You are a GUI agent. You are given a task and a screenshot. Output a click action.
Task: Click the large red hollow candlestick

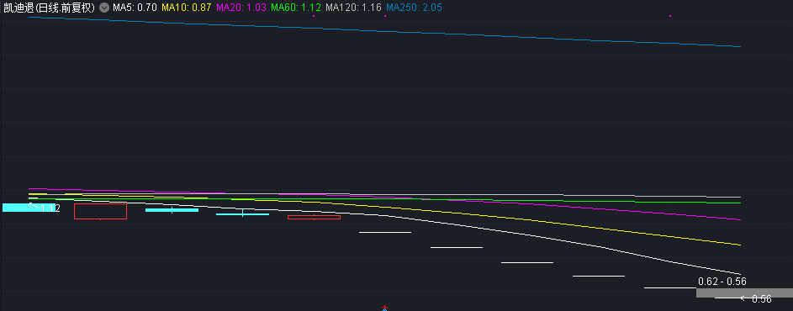point(100,211)
